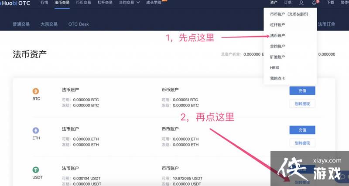Select 法币账户 from the assets menu
349x186 pixels.
coord(277,36)
